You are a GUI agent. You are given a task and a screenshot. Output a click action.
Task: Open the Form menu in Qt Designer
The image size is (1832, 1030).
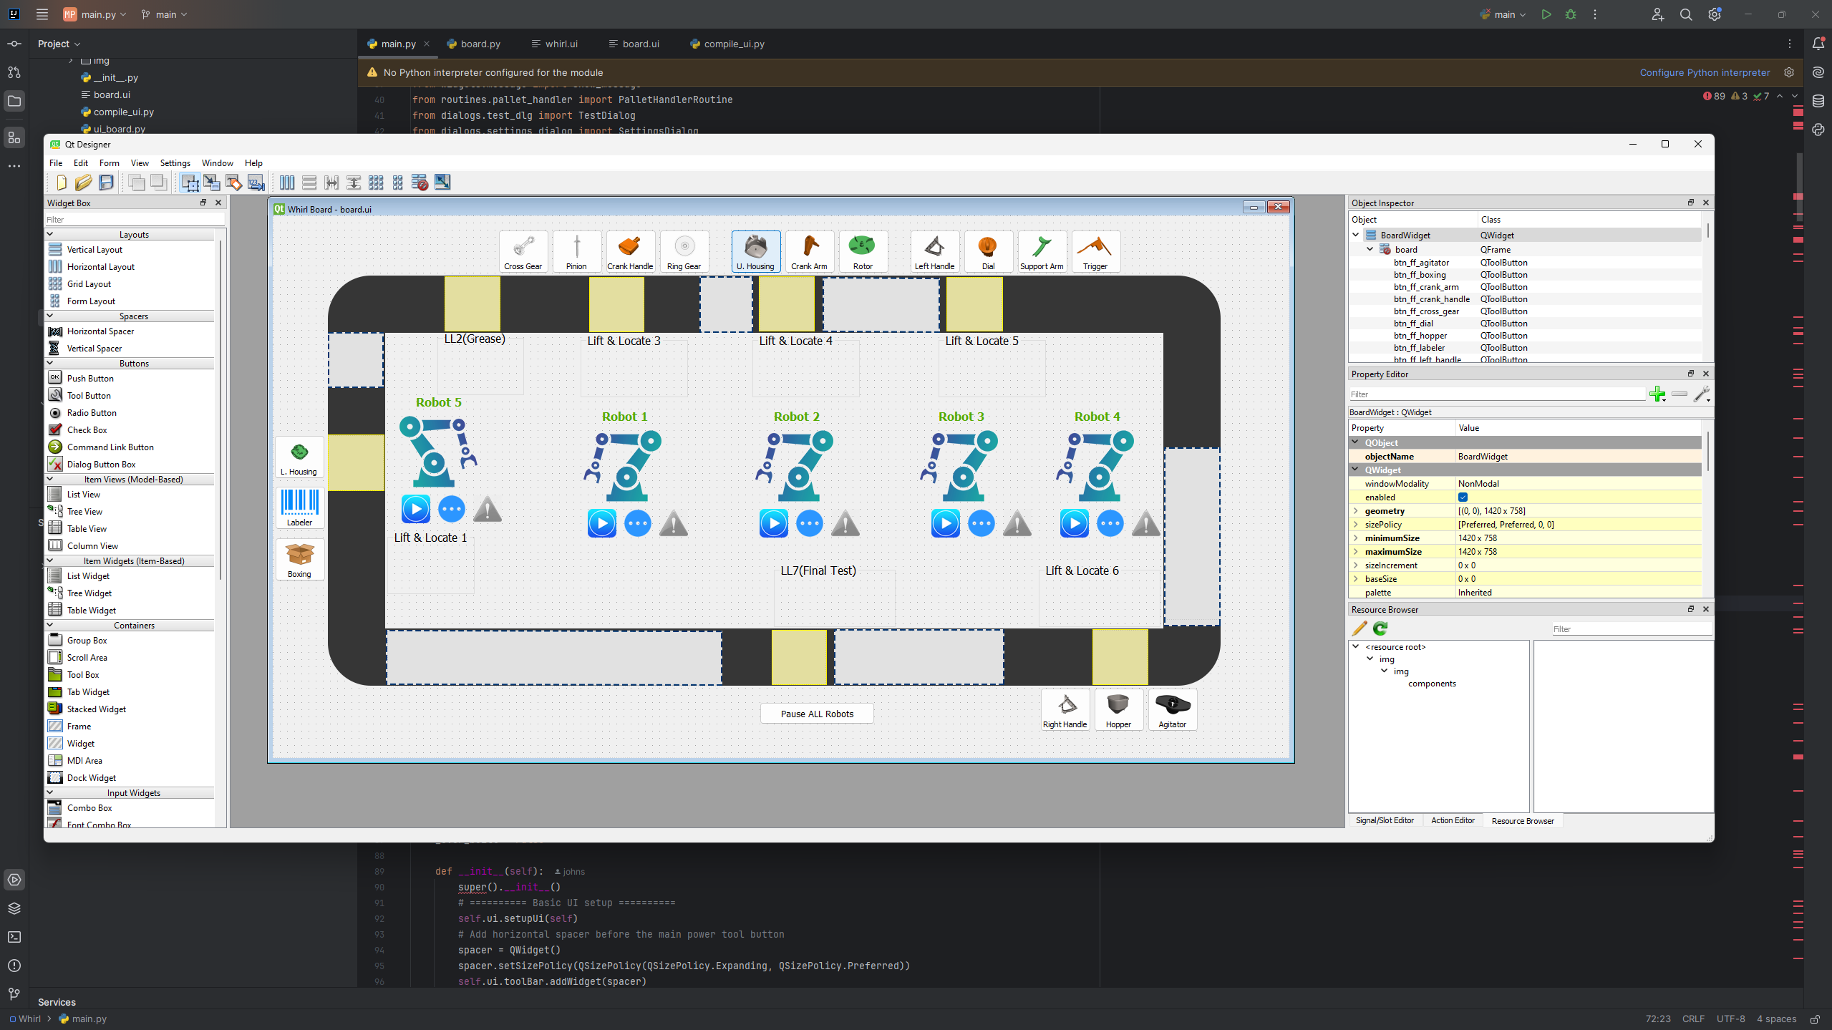coord(109,163)
